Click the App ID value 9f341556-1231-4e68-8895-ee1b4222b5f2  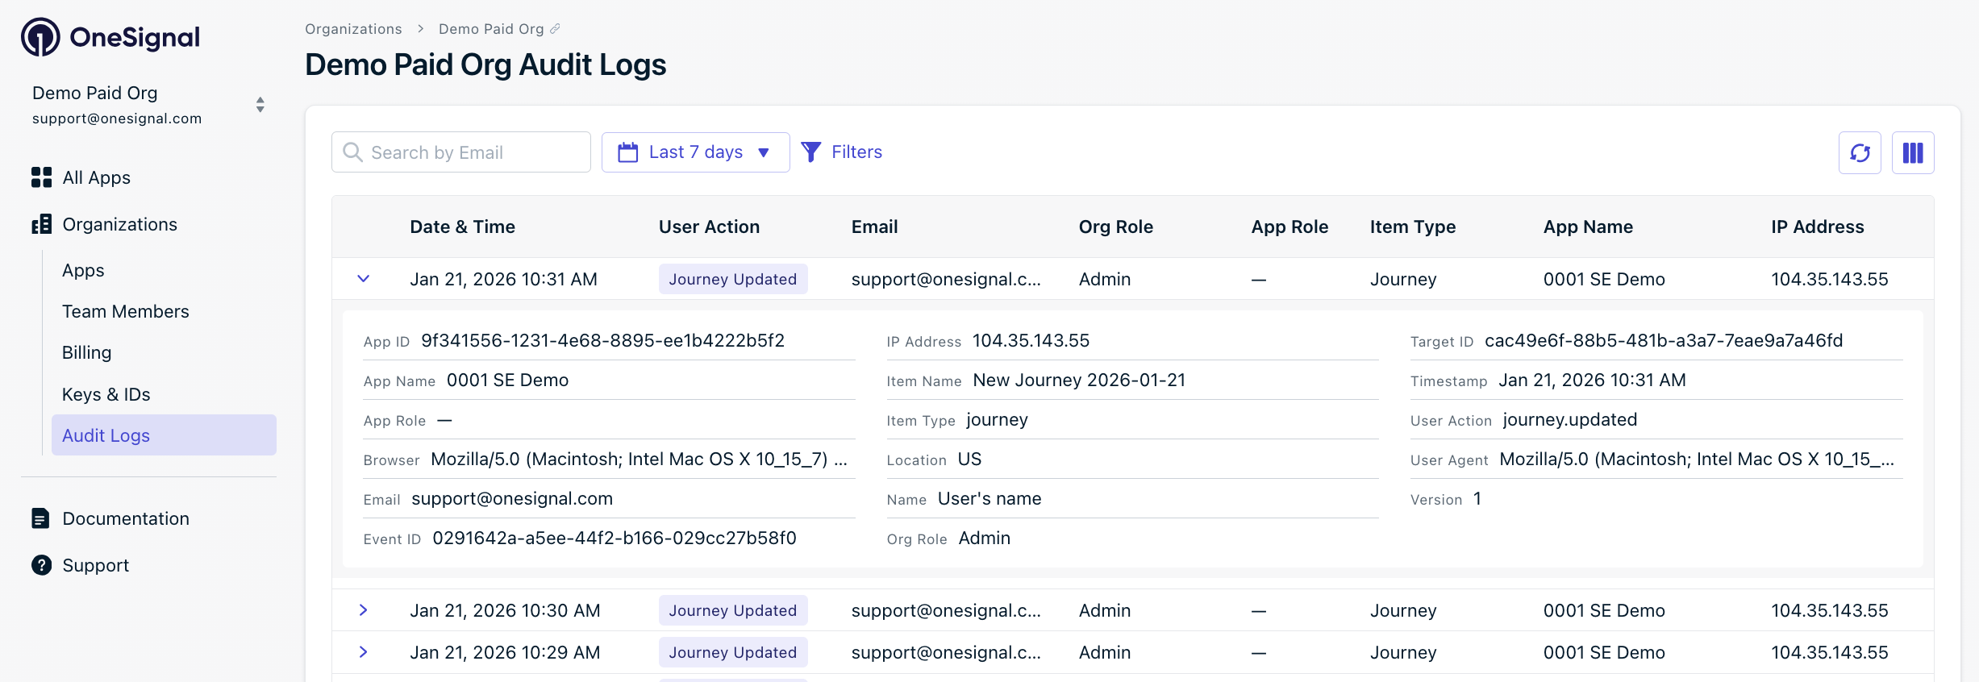point(602,341)
